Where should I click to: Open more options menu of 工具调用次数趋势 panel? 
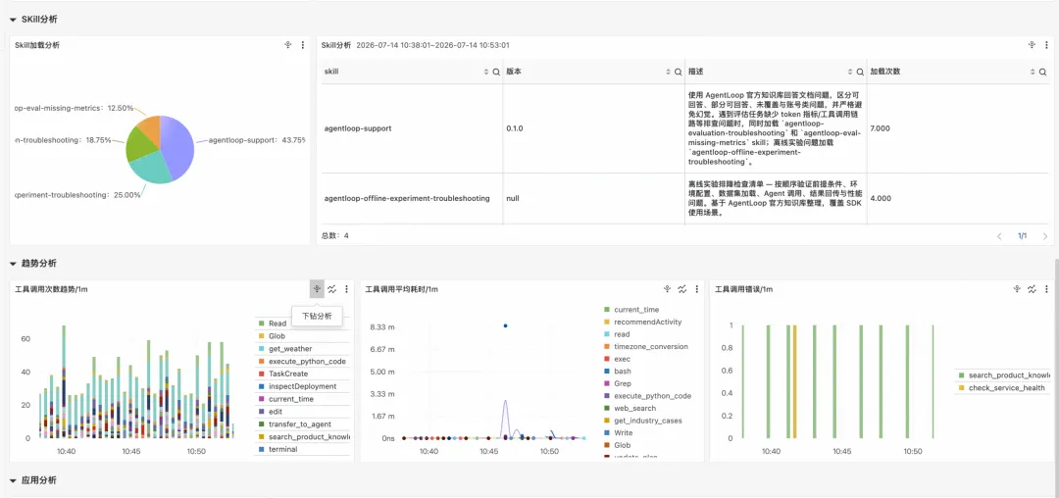point(346,289)
